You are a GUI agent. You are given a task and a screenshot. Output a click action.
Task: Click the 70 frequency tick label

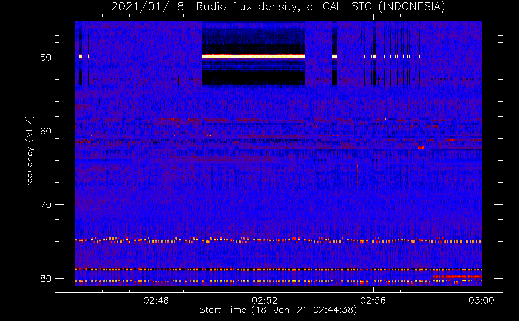click(46, 204)
